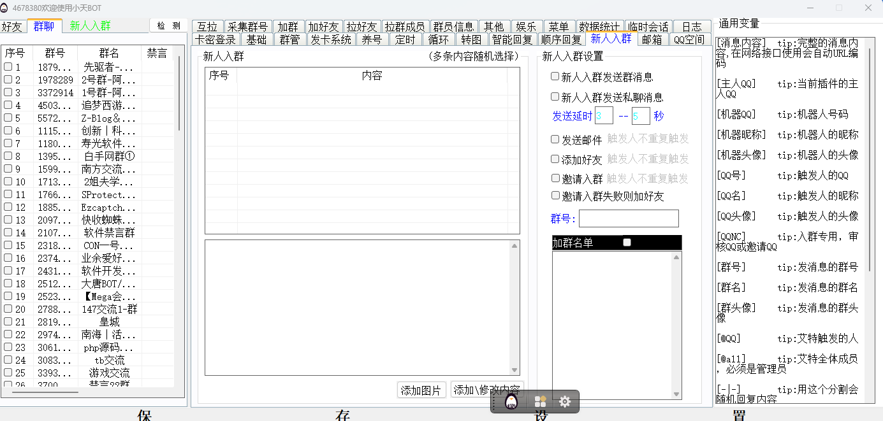Click the app logo in the title bar
The image size is (883, 421).
(x=6, y=8)
